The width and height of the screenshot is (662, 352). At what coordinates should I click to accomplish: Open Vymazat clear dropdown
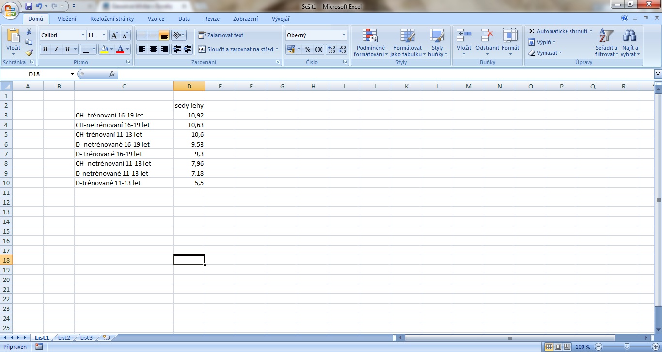pyautogui.click(x=545, y=53)
